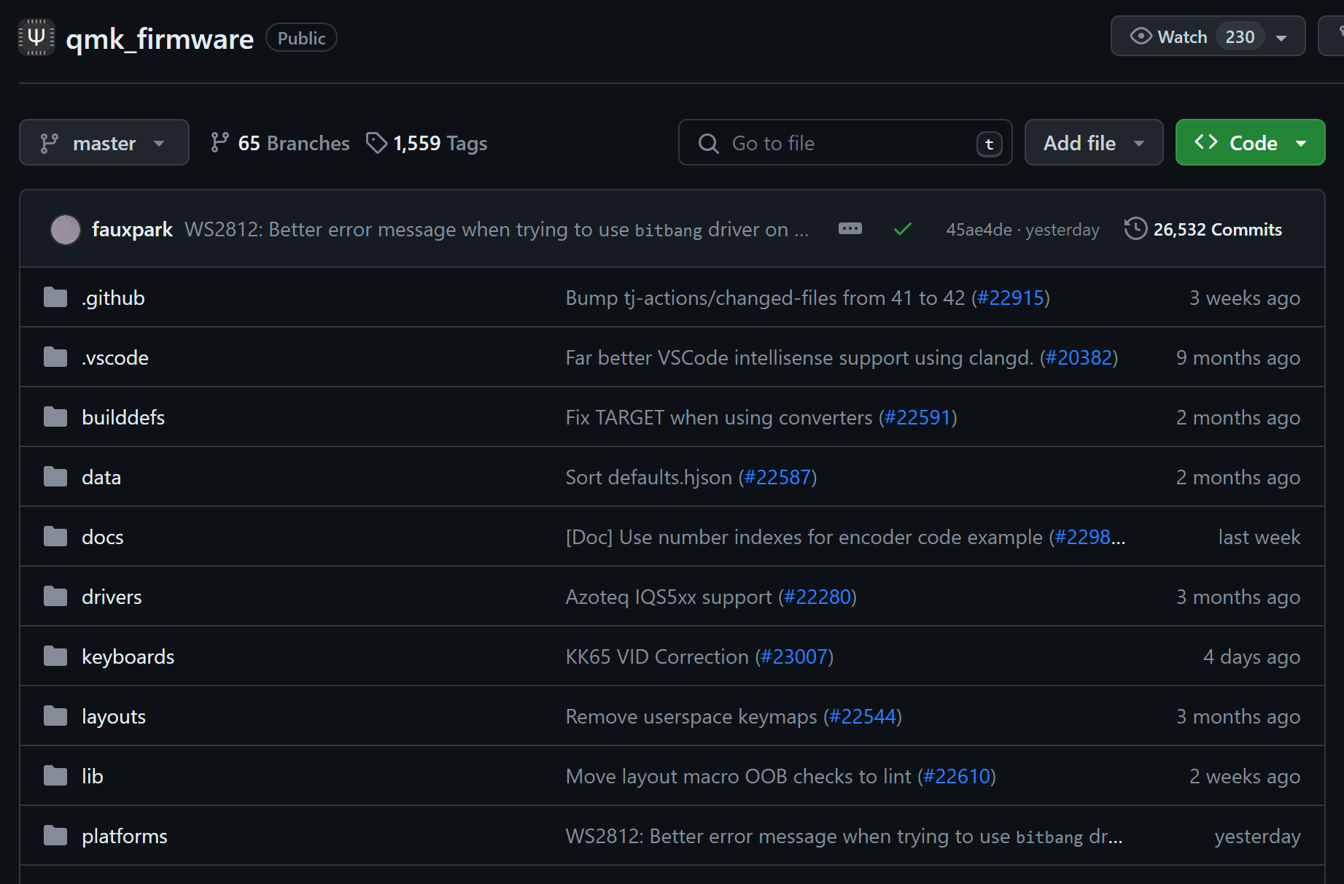This screenshot has height=884, width=1344.
Task: Open pull request #22915 link
Action: [x=1011, y=298]
